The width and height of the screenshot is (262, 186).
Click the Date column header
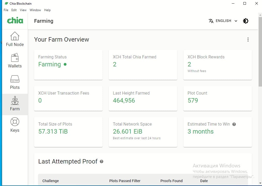(x=204, y=181)
